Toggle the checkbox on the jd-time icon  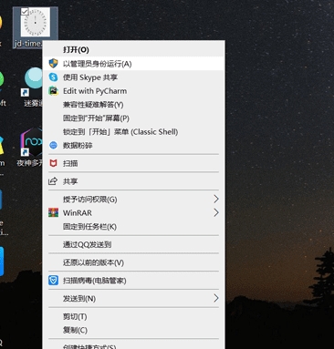[25, 12]
